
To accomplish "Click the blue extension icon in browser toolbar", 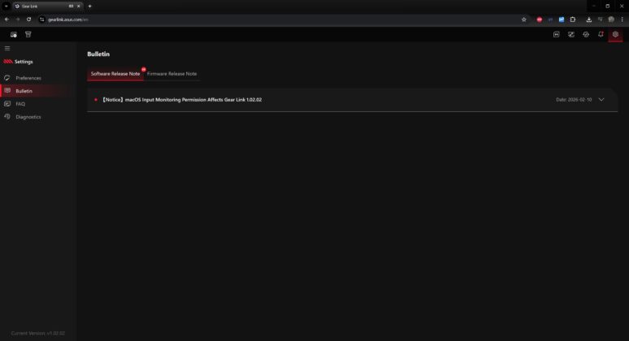I will 562,19.
